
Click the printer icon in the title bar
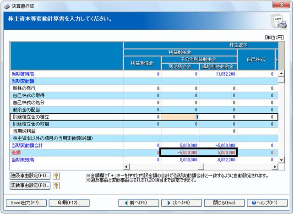tap(7, 6)
